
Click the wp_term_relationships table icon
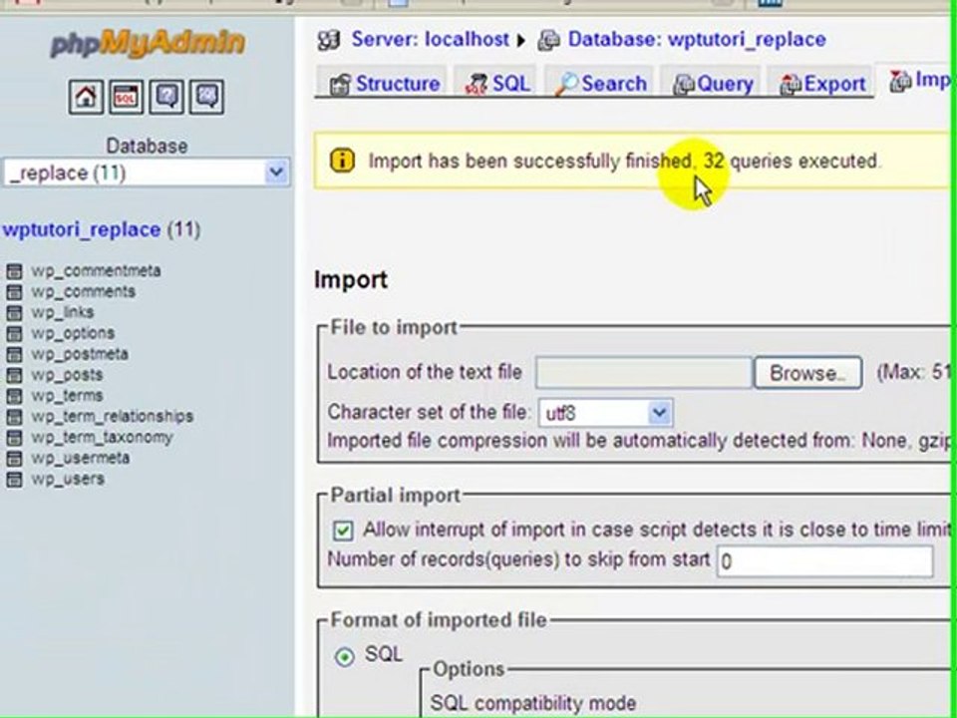[x=14, y=417]
